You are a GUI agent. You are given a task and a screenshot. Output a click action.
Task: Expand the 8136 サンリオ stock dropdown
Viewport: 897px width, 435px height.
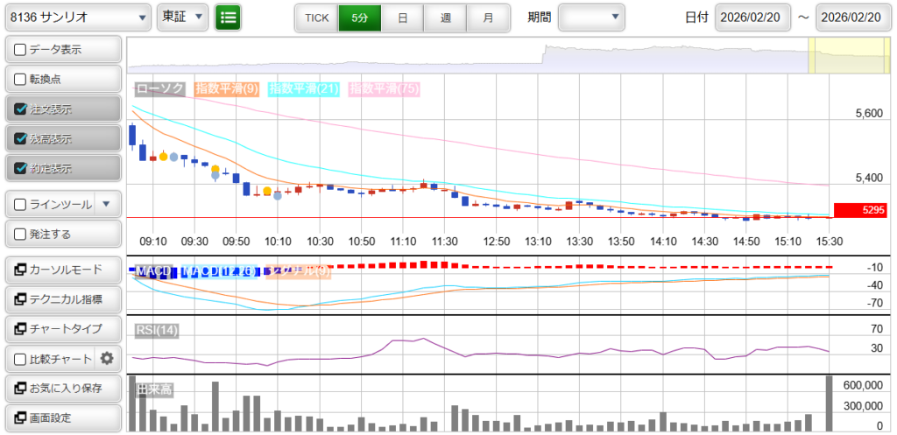point(77,17)
